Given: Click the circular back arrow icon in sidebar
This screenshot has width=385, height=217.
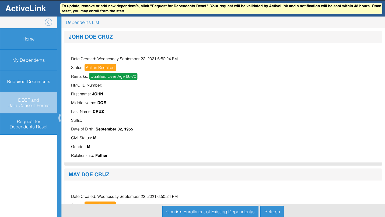Looking at the screenshot, I should coord(48,22).
